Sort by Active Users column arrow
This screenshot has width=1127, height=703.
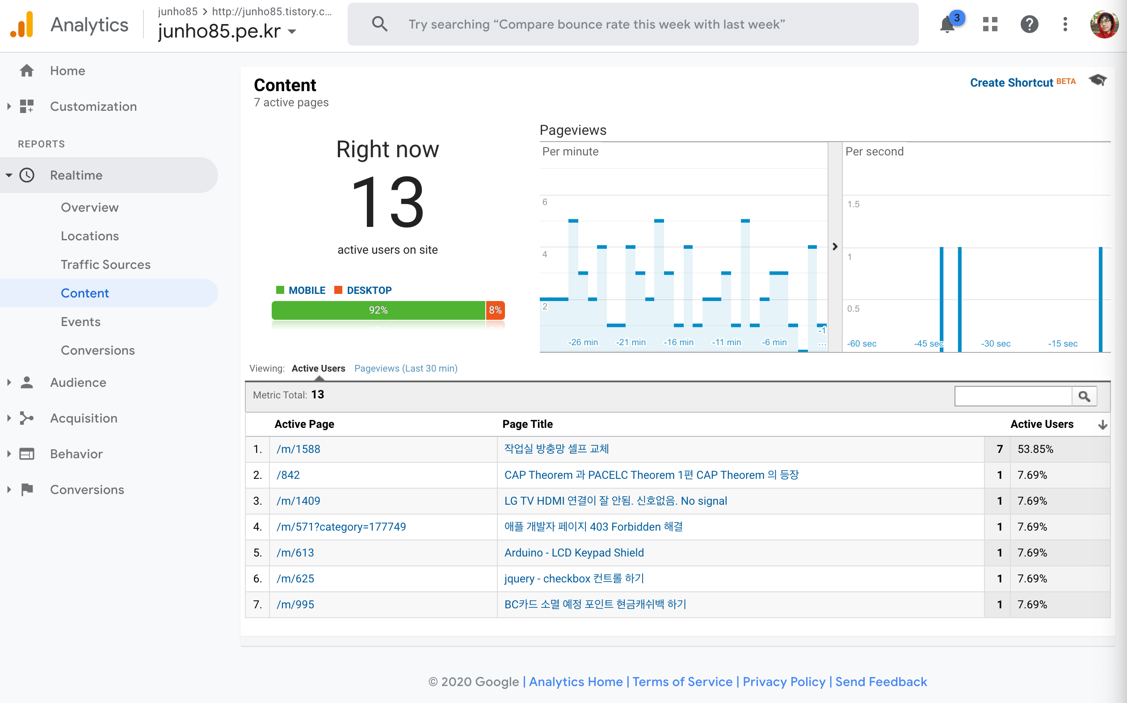click(x=1102, y=424)
